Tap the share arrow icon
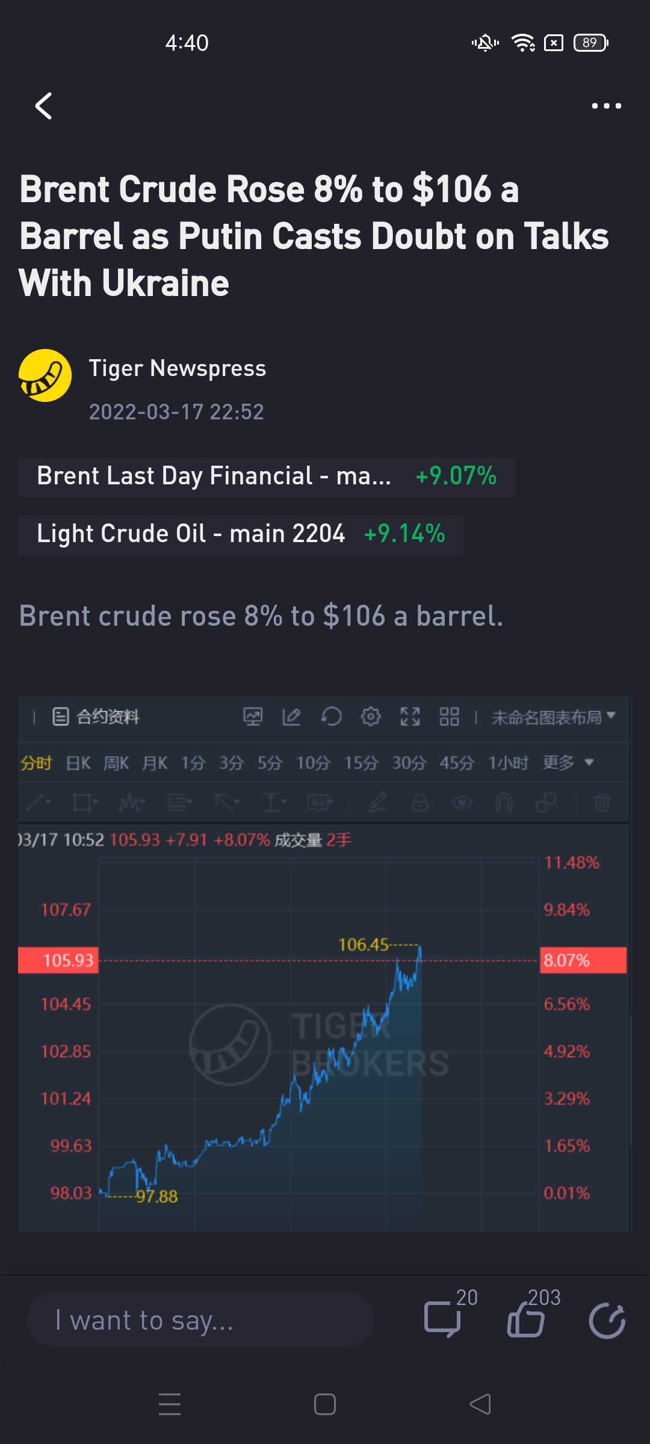This screenshot has width=650, height=1444. pyautogui.click(x=607, y=1321)
